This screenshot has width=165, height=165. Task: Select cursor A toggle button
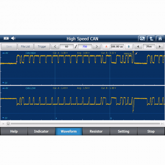(x=106, y=47)
